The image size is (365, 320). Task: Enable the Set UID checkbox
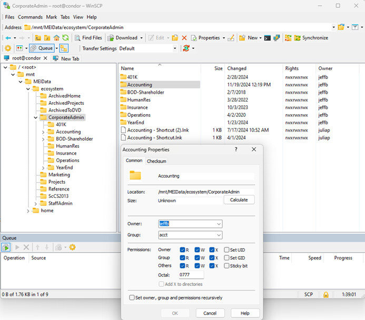[226, 250]
